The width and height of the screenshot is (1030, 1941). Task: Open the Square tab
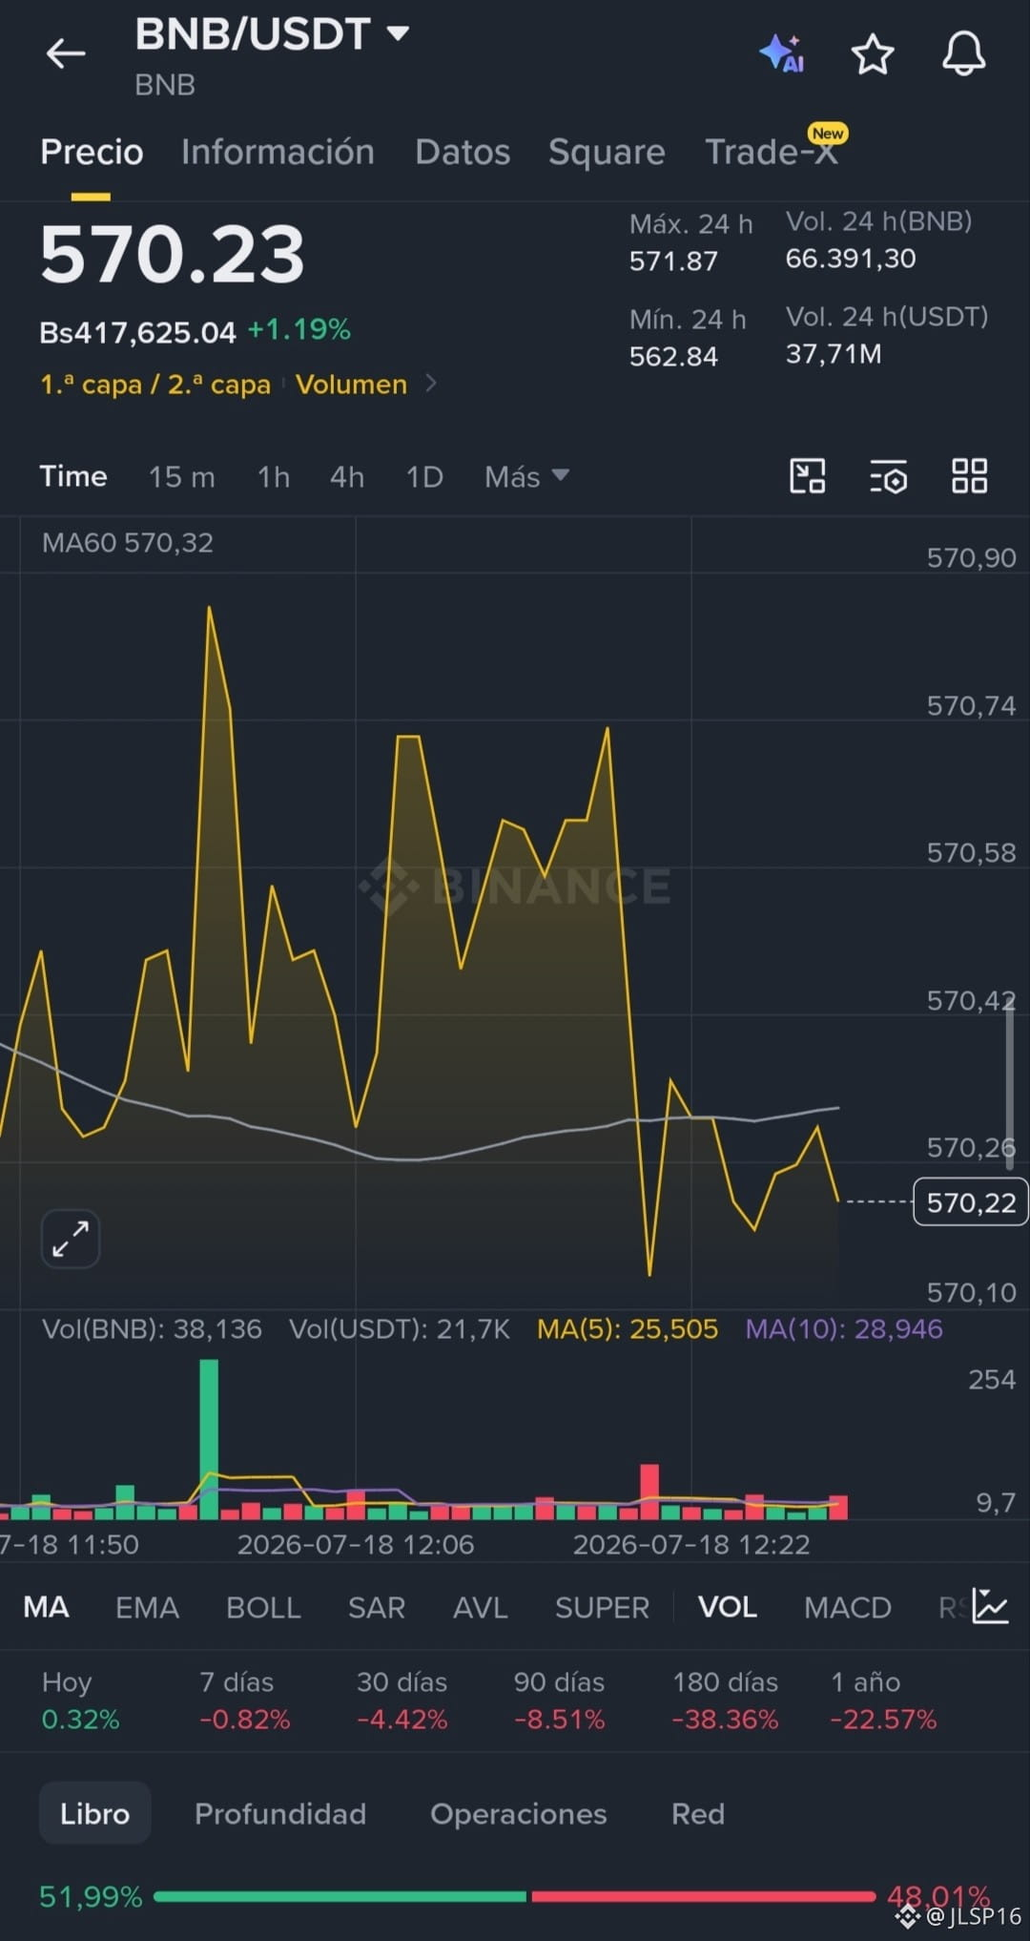607,152
